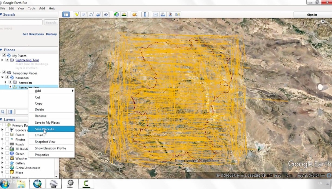
Task: Open the Add submenu arrow
Action: [x=72, y=91]
